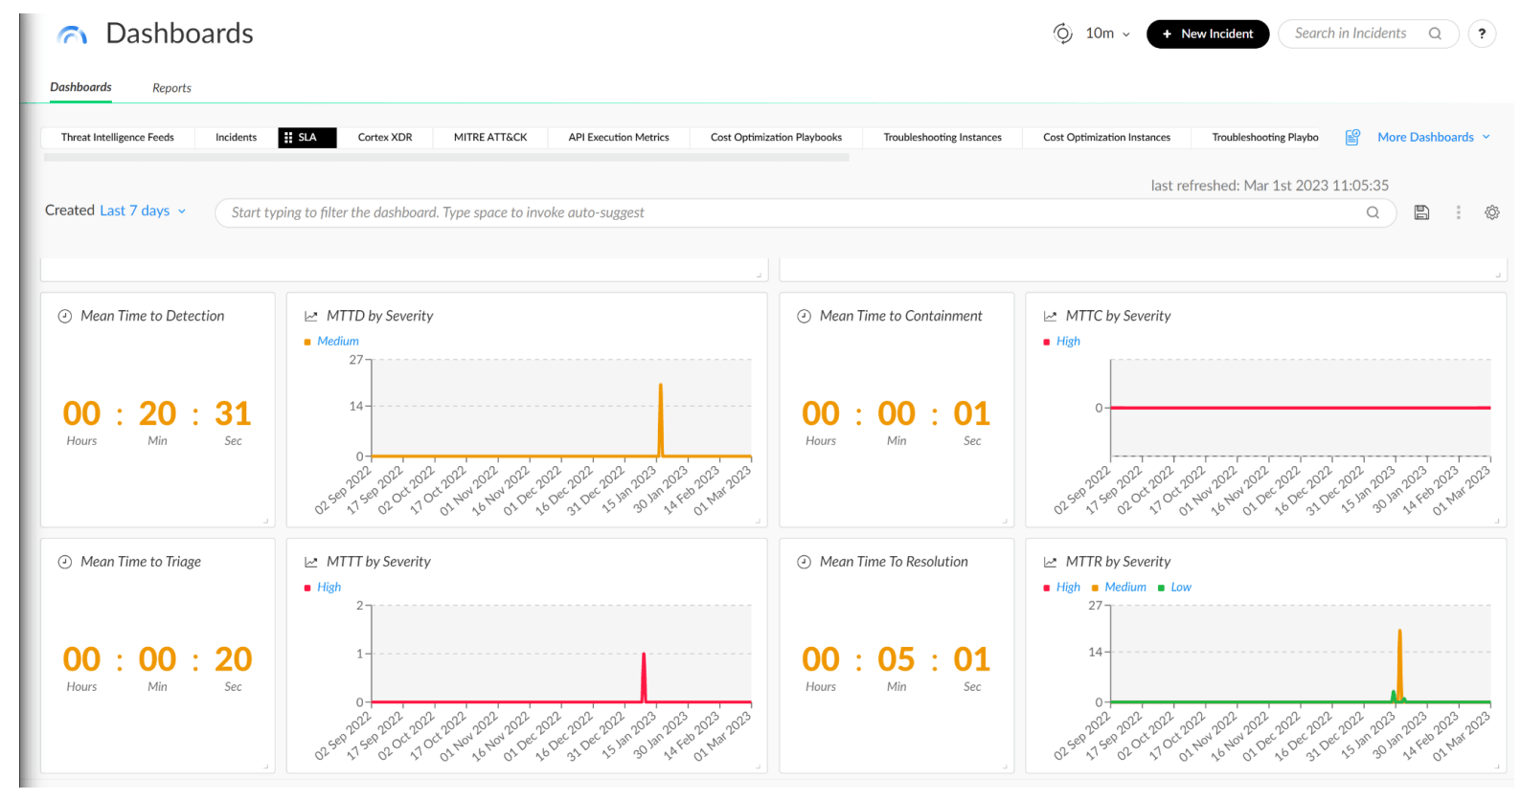Focus the dashboard filter query input field

pyautogui.click(x=785, y=212)
